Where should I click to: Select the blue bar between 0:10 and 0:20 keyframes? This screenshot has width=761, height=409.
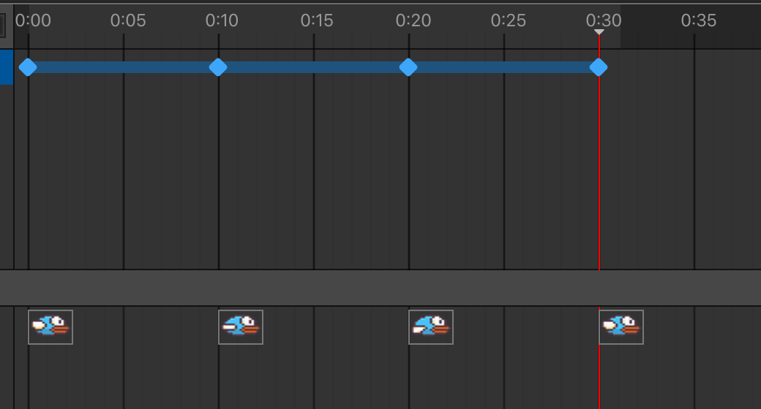[313, 67]
